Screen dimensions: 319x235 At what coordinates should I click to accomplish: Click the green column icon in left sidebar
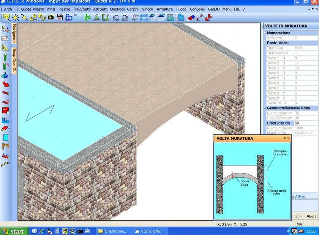point(5,57)
